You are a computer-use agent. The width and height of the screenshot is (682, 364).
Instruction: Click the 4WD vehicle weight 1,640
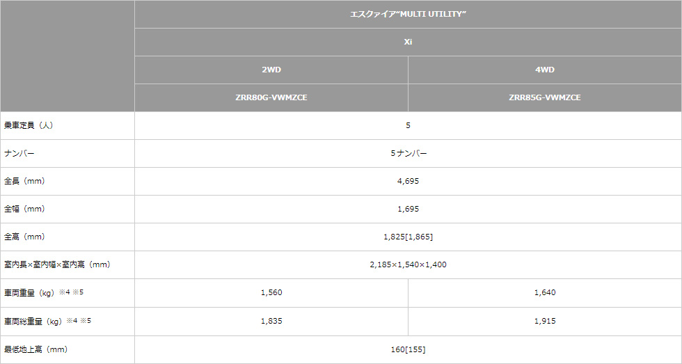pos(544,293)
